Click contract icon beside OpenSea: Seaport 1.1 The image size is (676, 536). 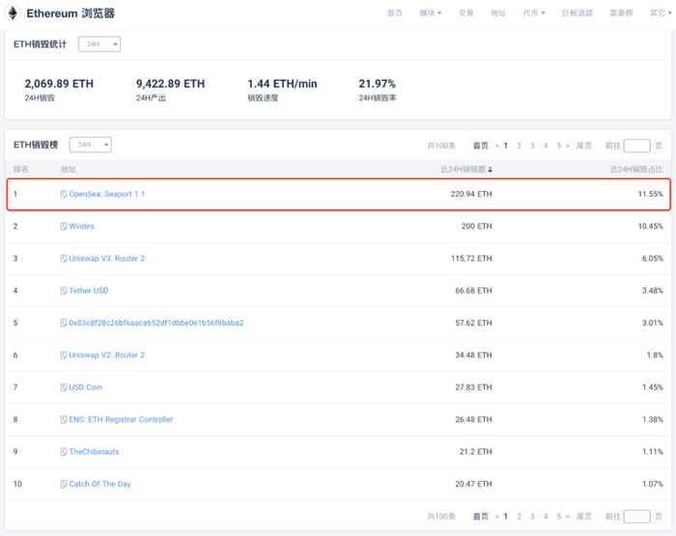64,194
